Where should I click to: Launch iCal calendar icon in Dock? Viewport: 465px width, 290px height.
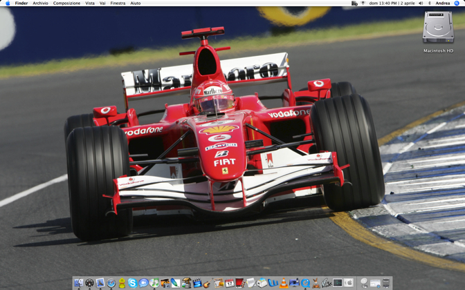pyautogui.click(x=230, y=283)
